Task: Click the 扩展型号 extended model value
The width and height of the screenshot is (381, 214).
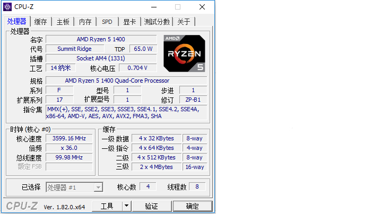Action: tap(127, 100)
